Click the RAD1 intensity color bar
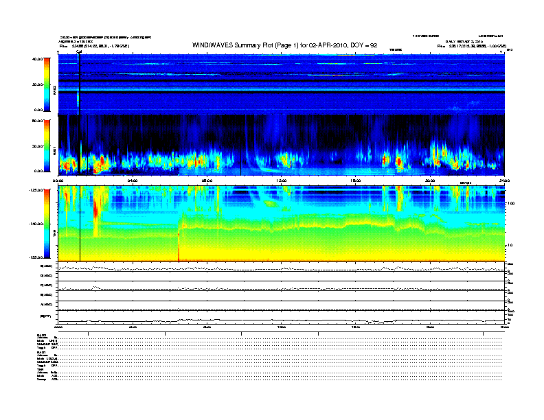 [47, 146]
